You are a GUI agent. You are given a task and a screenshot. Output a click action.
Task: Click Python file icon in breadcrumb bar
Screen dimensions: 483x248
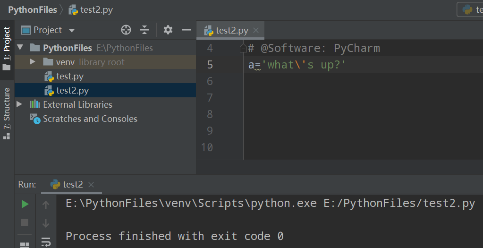(73, 10)
